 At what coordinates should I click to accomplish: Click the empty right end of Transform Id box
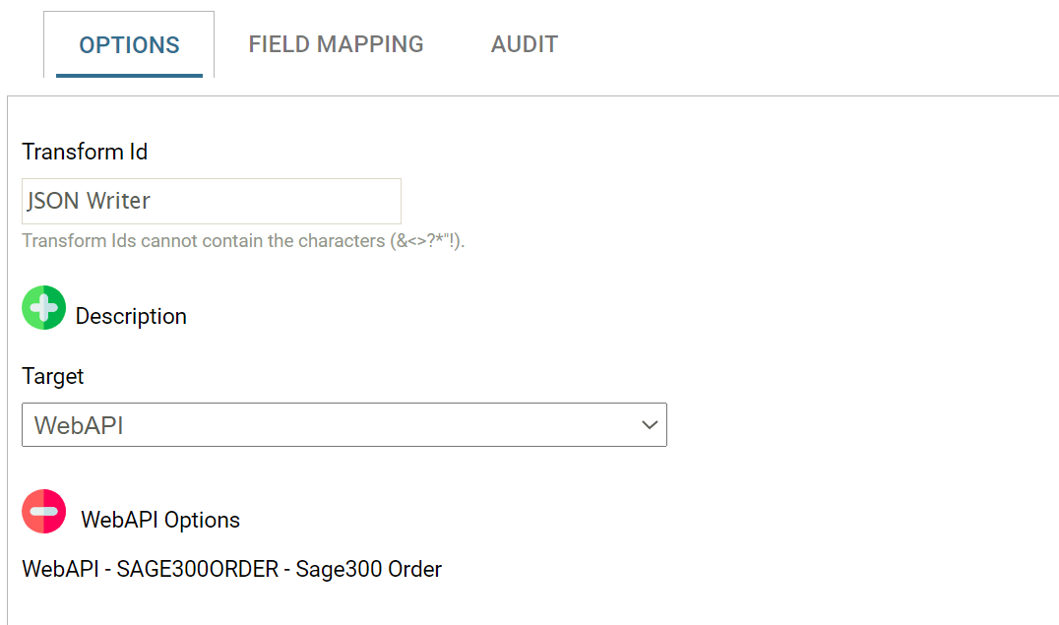tap(374, 201)
